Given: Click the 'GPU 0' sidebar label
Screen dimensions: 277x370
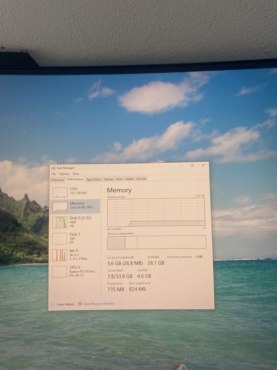Looking at the screenshot, I should click(75, 267).
